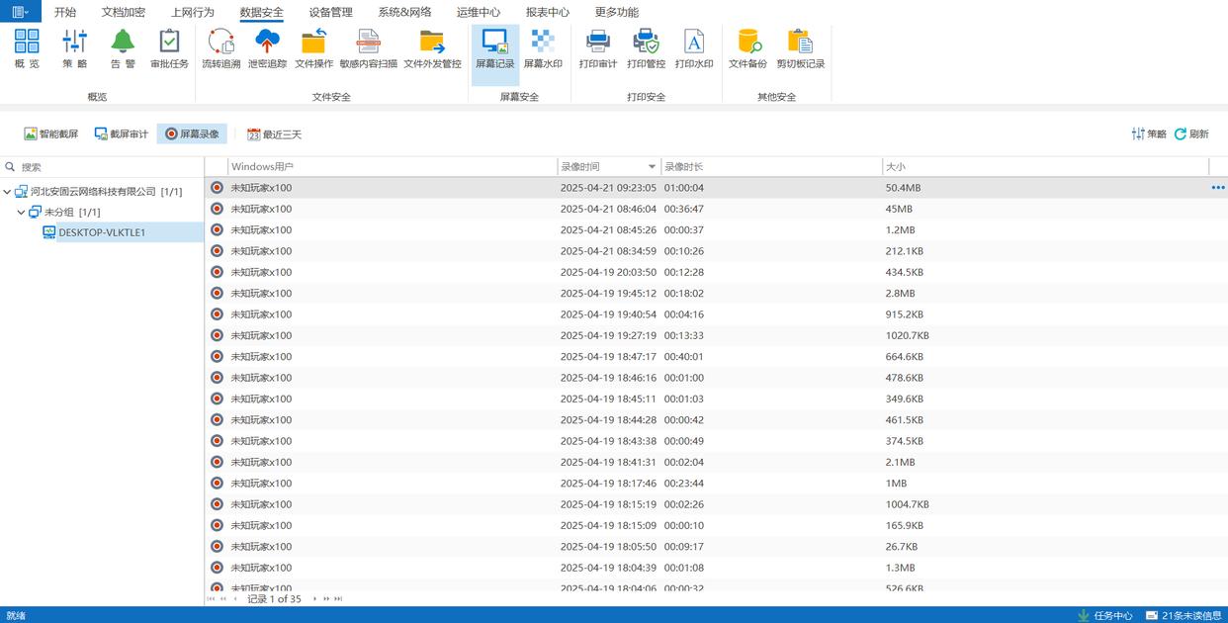The height and width of the screenshot is (623, 1228).
Task: Click the 文件备份 database icon
Action: click(747, 48)
